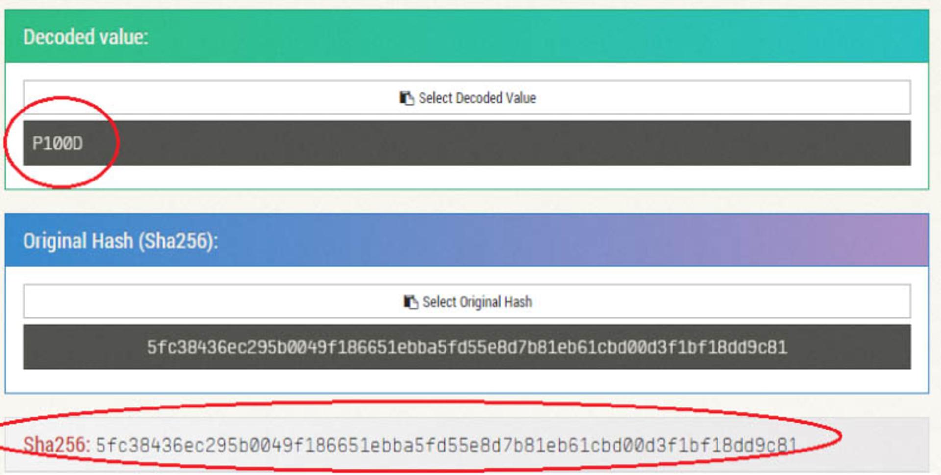Click the "Original Hash (Sha256):" header title
Screen dimensions: 941x475
click(x=120, y=241)
